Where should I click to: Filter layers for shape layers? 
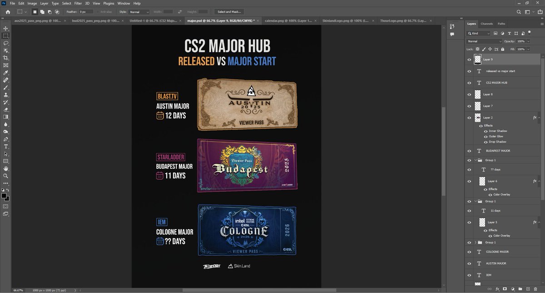[x=516, y=33]
